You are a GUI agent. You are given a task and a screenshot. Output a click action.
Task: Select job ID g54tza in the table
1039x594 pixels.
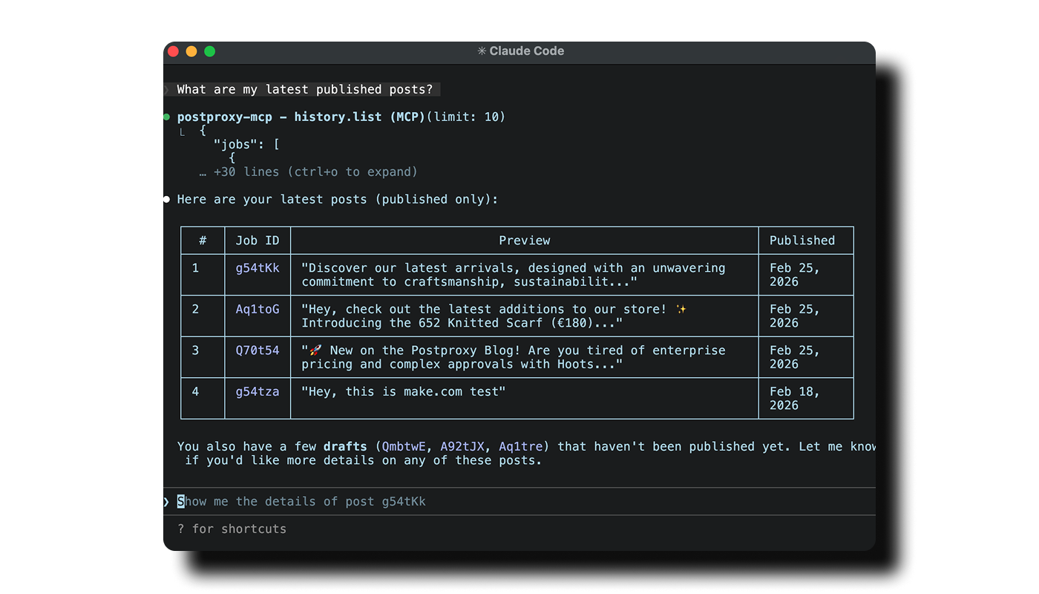point(258,391)
